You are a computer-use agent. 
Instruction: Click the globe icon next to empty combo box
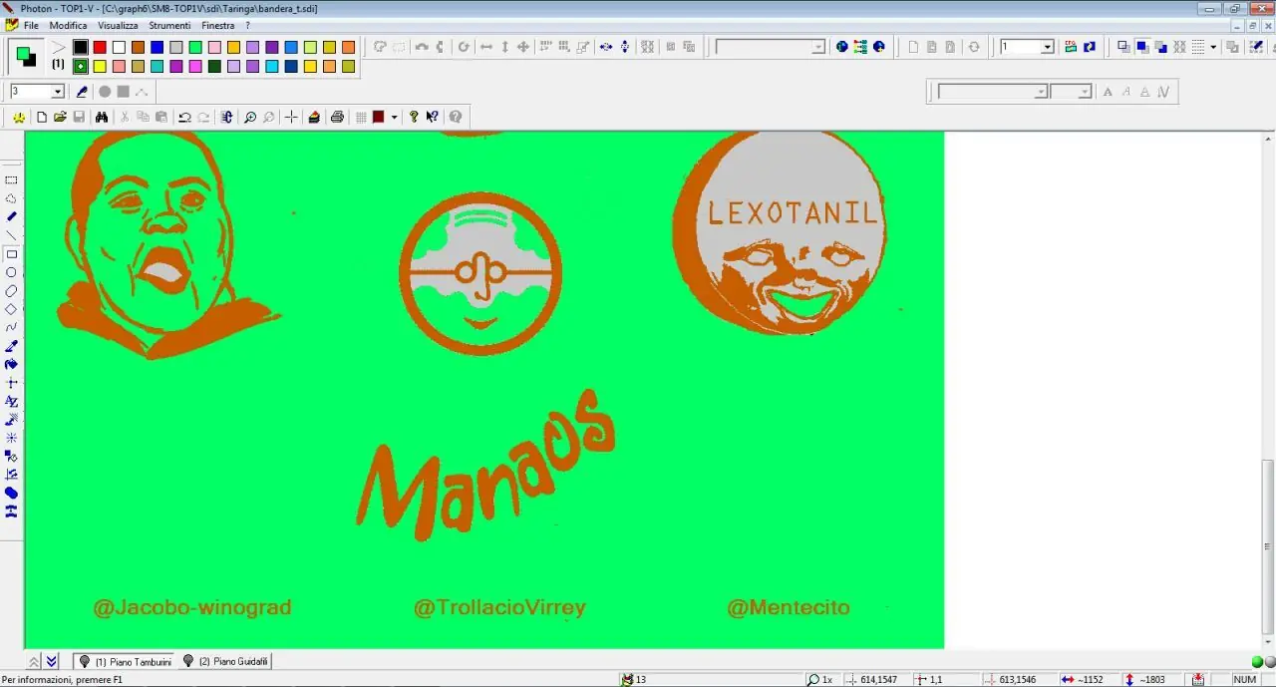coord(841,47)
